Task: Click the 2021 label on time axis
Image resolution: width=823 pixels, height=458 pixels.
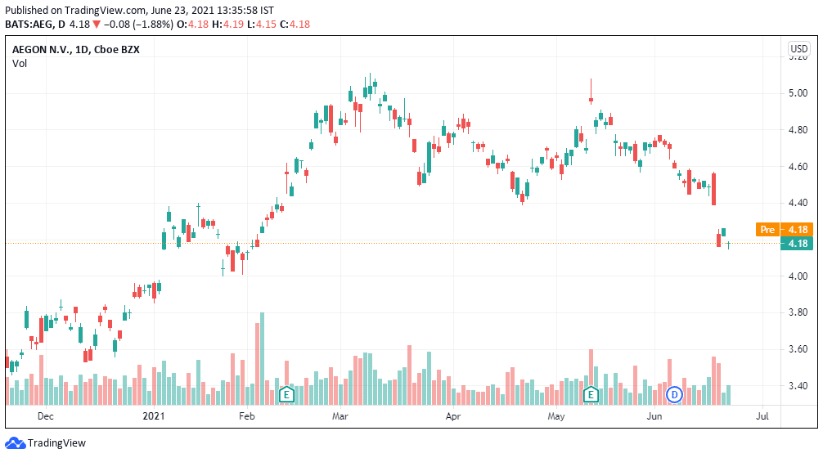Action: (x=154, y=416)
